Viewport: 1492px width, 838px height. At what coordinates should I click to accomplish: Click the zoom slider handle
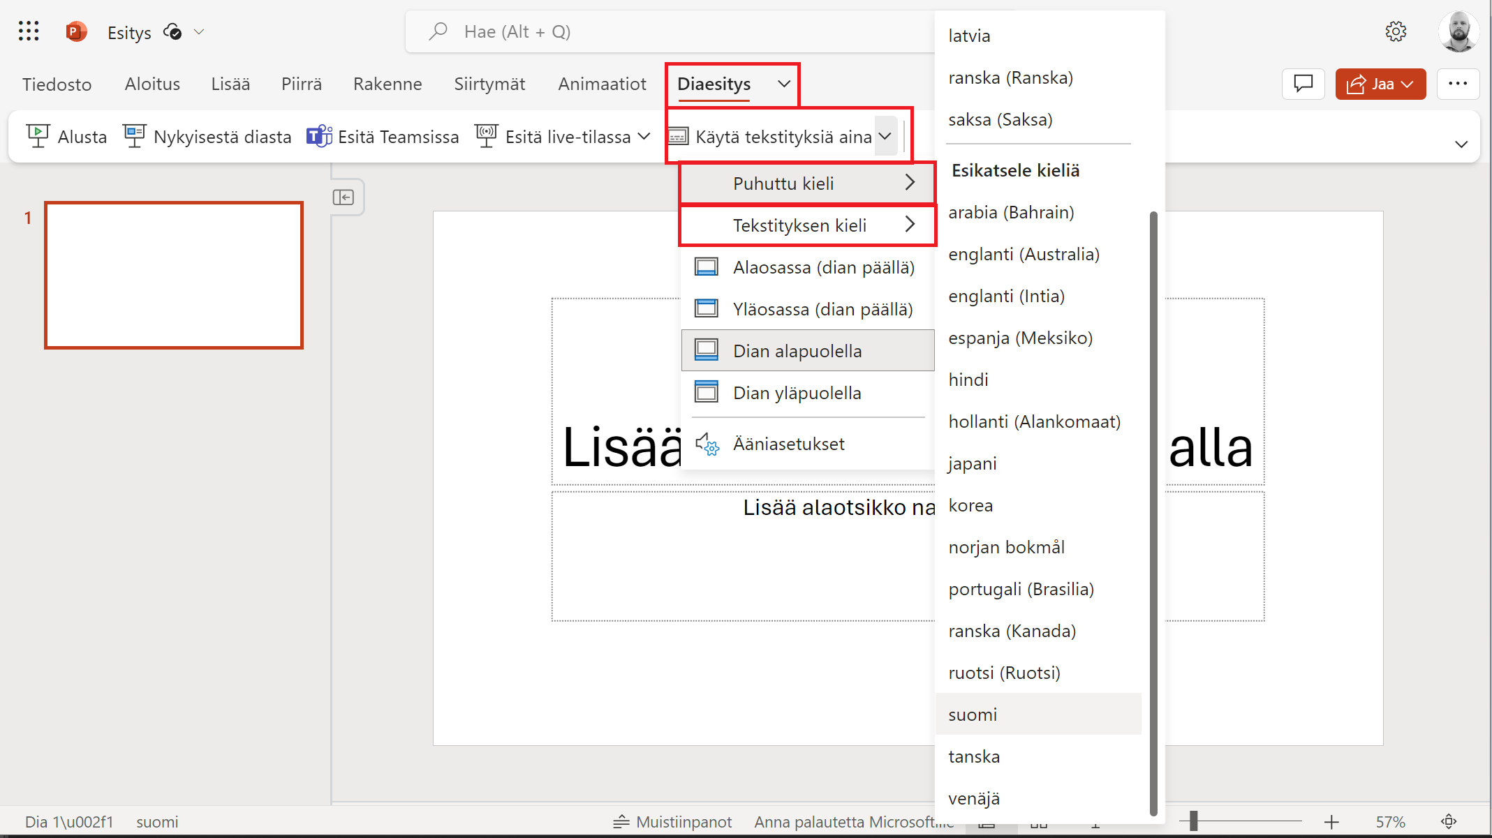coord(1194,821)
